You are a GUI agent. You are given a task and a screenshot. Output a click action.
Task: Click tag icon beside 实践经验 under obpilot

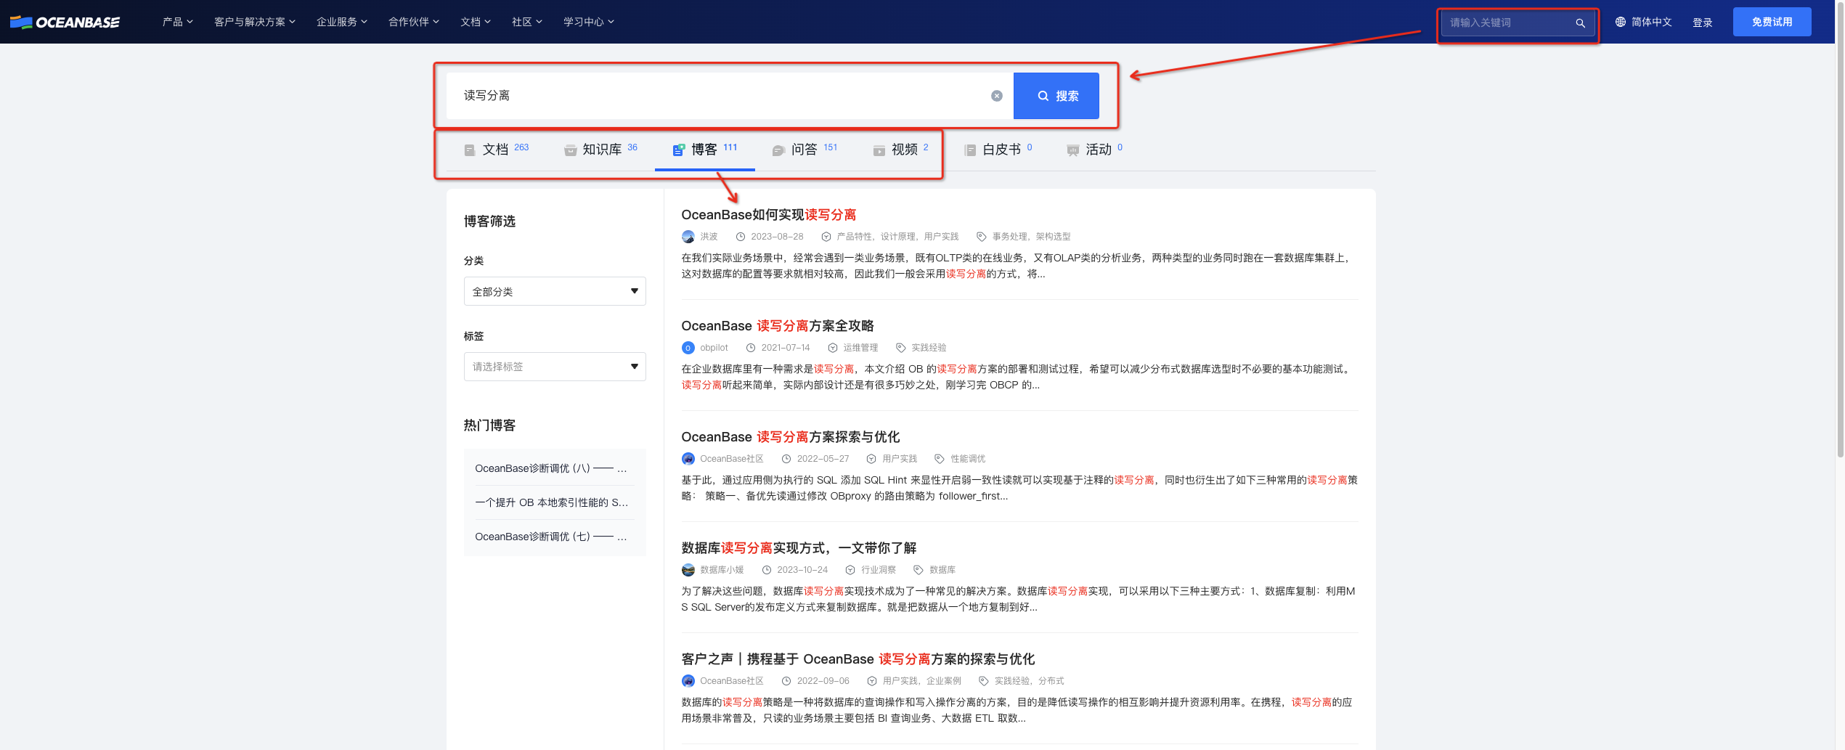(901, 348)
